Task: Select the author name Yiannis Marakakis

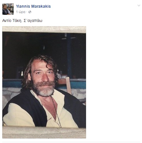Action: (33, 6)
